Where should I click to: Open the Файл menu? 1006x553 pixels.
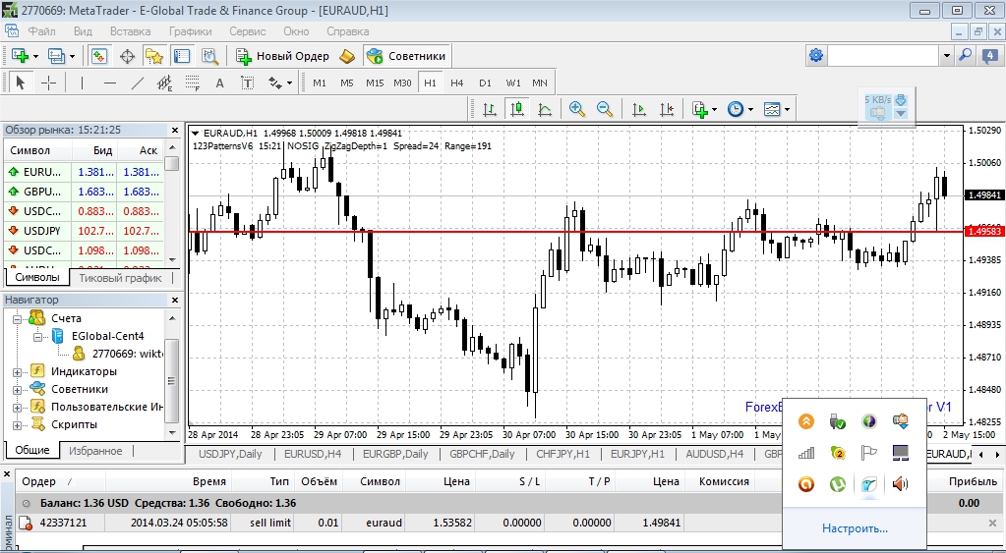(41, 30)
